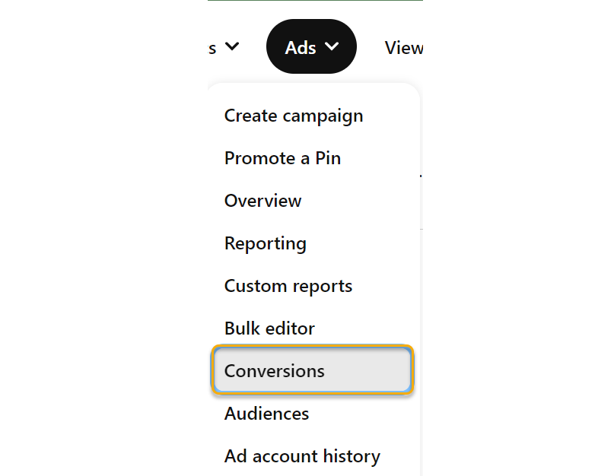Viewport: 614px width, 476px height.
Task: Open bulk editing for ads
Action: tap(269, 328)
